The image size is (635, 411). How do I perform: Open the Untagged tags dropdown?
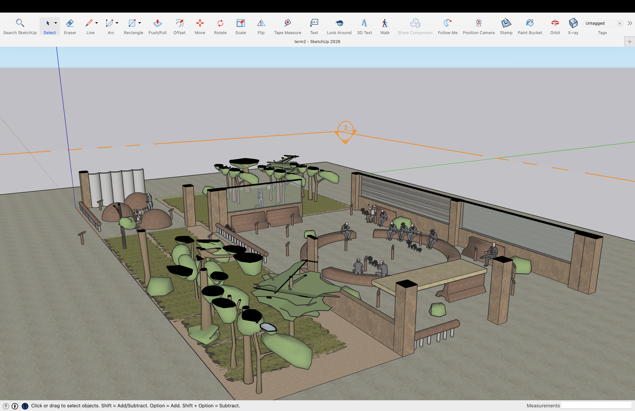tap(602, 23)
